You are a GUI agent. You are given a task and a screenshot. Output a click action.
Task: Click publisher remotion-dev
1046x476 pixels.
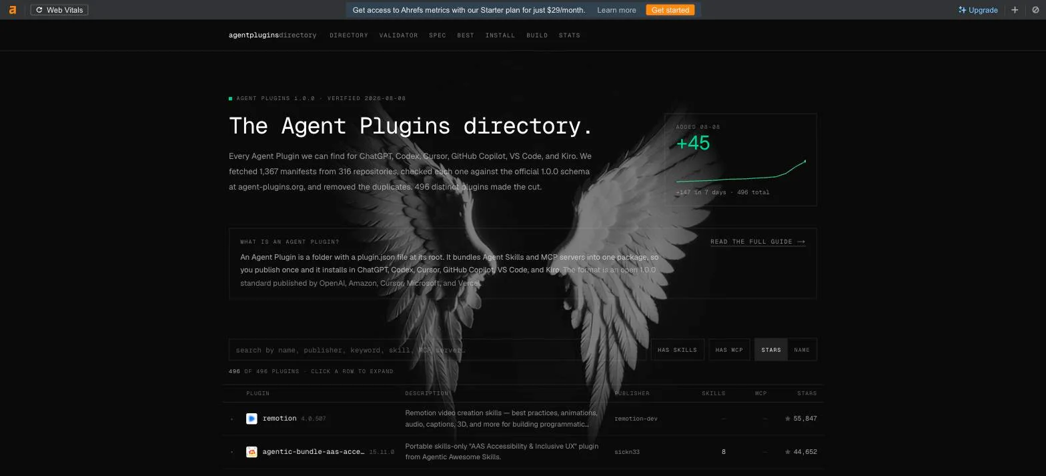point(636,419)
